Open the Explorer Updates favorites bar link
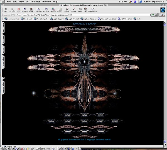 click(x=88, y=19)
